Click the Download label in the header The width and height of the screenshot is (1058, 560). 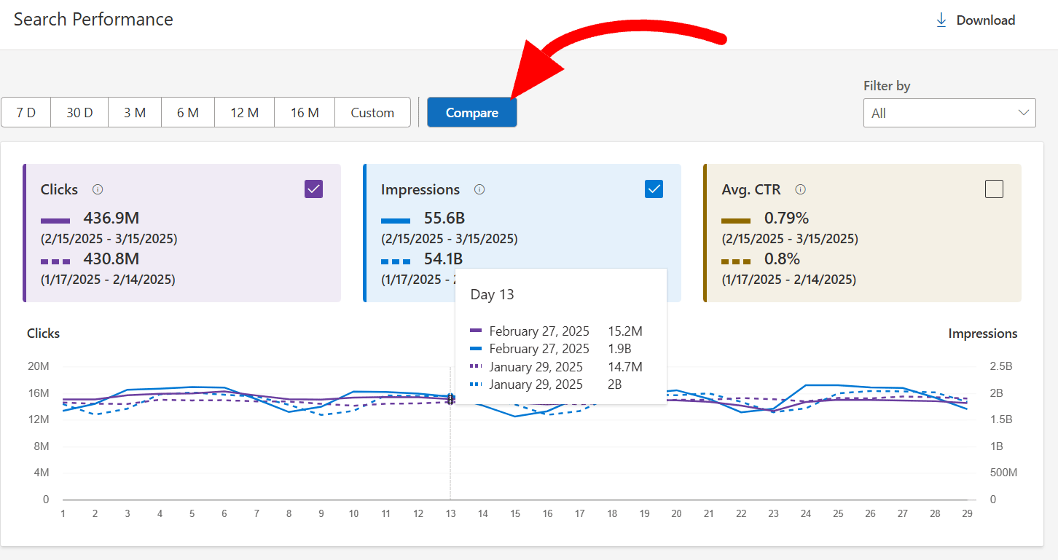(986, 20)
